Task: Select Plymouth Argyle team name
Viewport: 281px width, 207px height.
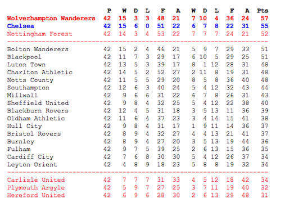Action: click(36, 188)
